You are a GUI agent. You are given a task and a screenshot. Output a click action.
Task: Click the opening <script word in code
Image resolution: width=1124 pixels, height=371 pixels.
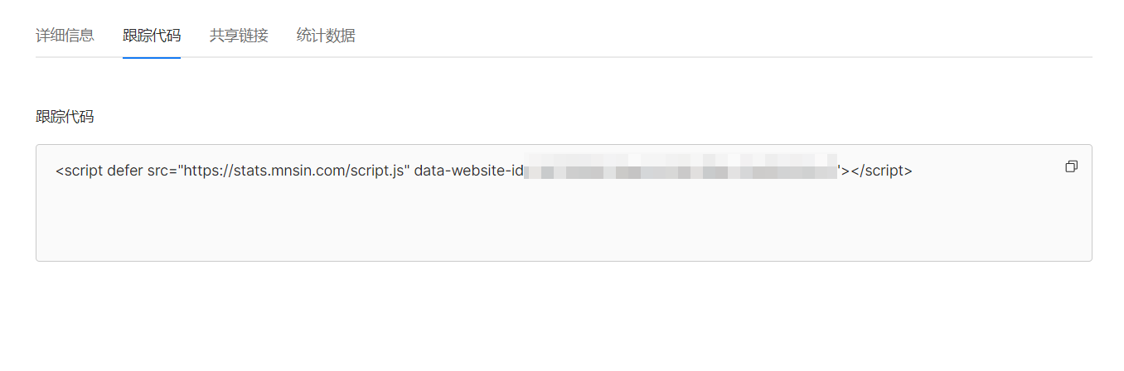pyautogui.click(x=80, y=171)
